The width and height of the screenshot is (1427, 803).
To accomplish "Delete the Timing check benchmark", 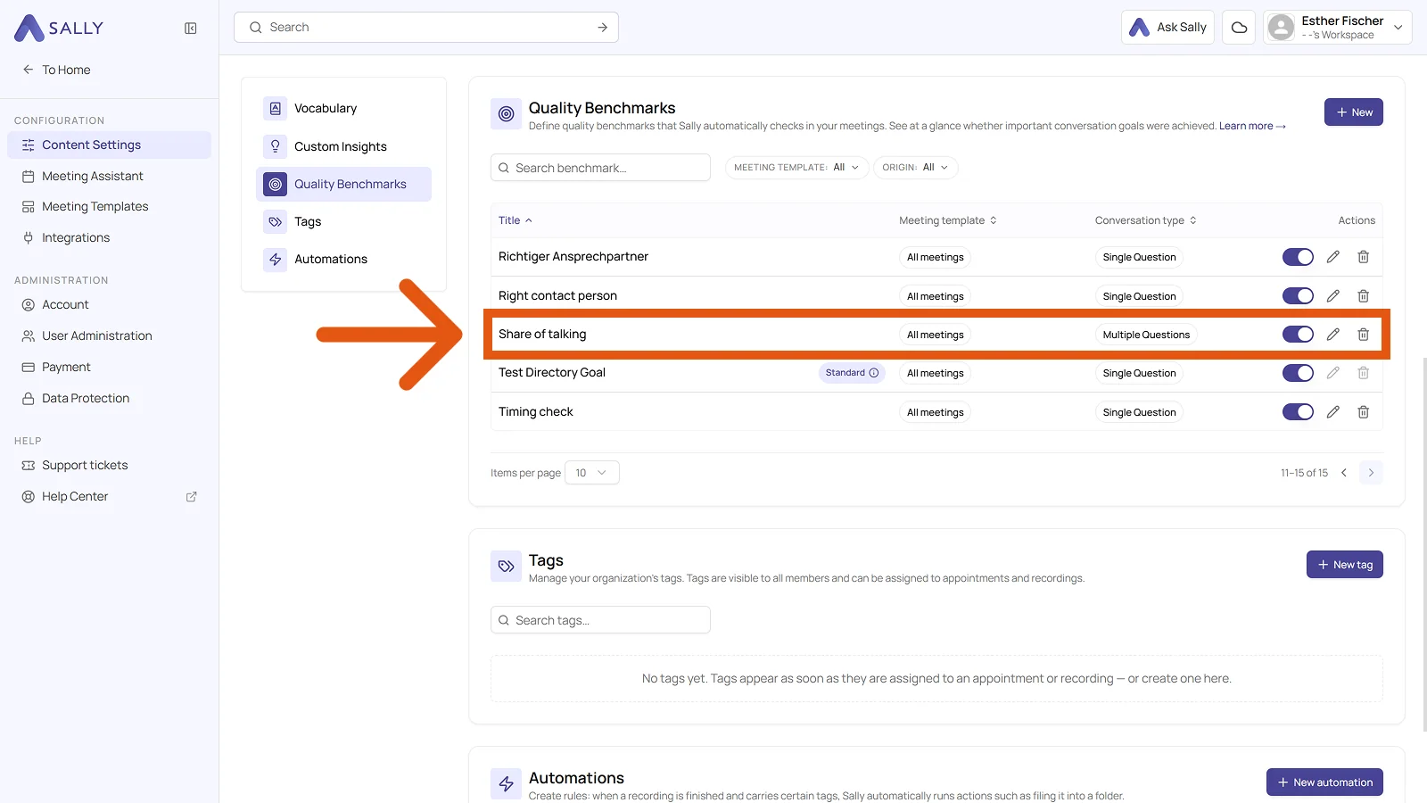I will (1363, 412).
